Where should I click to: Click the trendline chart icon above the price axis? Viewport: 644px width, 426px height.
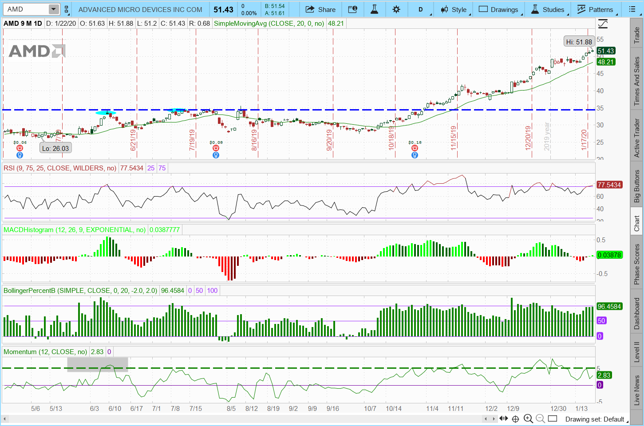tap(603, 24)
